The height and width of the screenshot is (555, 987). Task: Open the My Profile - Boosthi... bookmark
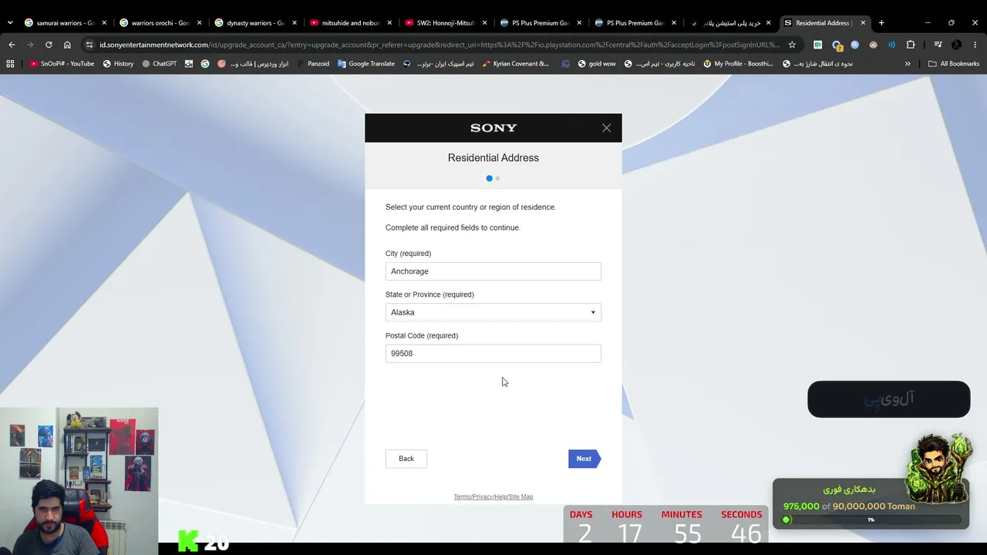click(x=738, y=64)
